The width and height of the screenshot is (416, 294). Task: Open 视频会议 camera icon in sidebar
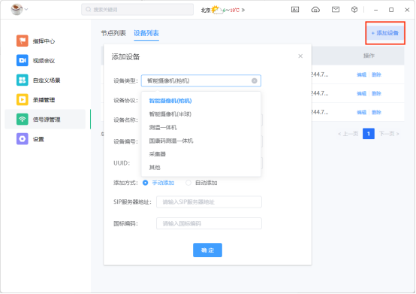coord(23,60)
